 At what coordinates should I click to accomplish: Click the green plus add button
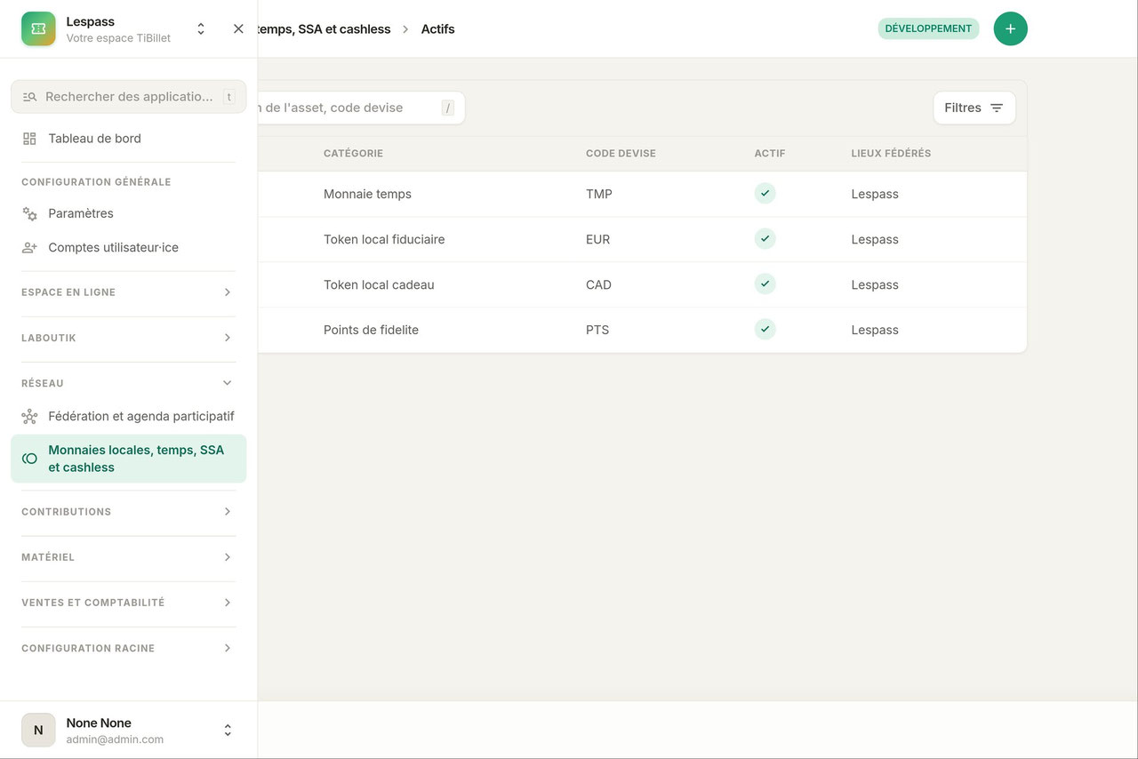(x=1010, y=28)
